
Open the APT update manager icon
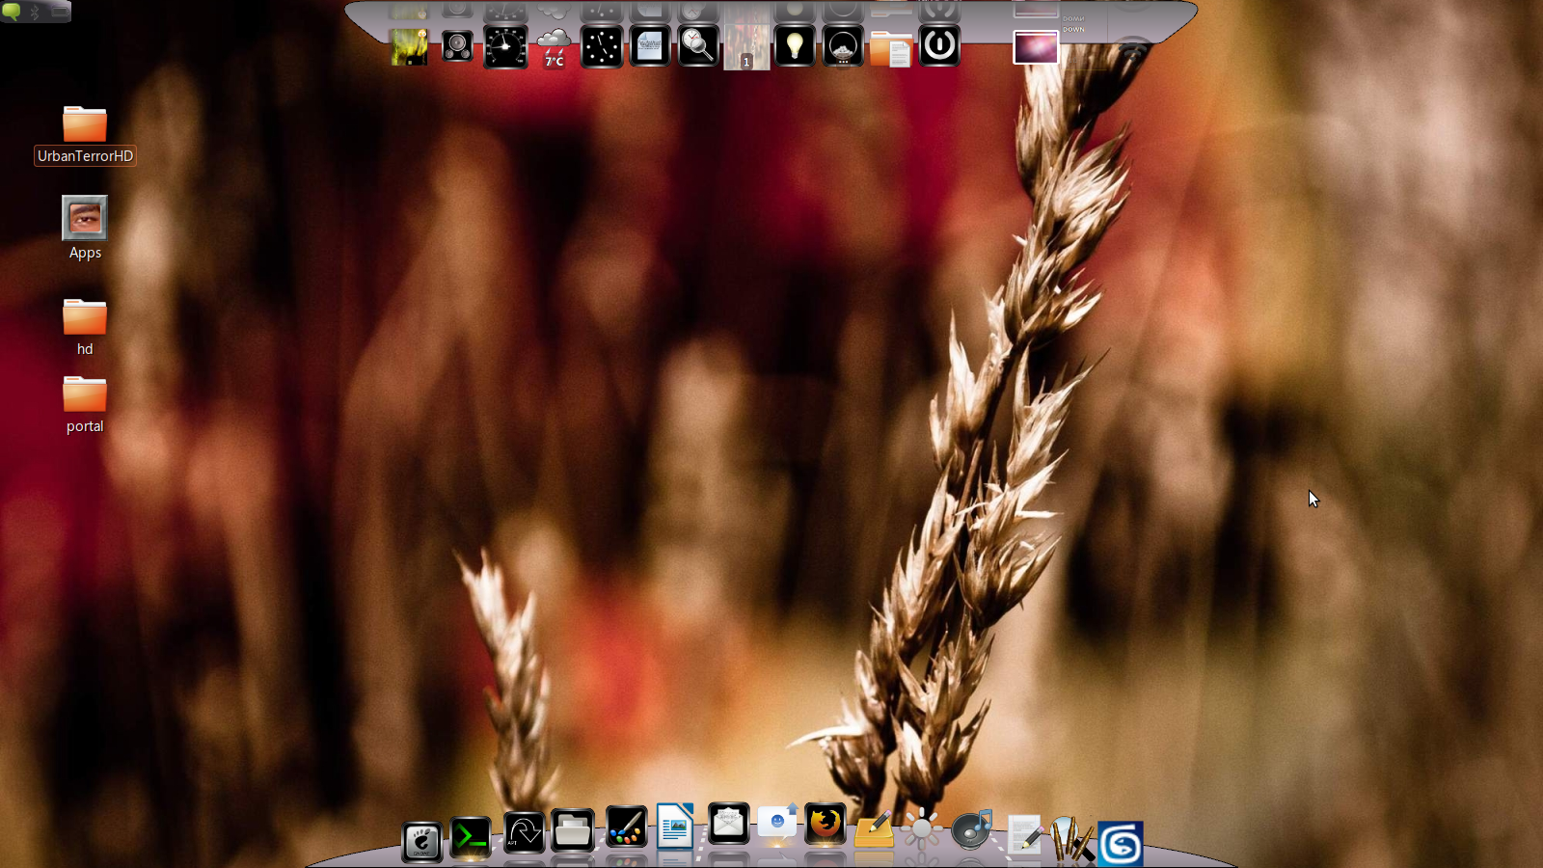point(524,833)
